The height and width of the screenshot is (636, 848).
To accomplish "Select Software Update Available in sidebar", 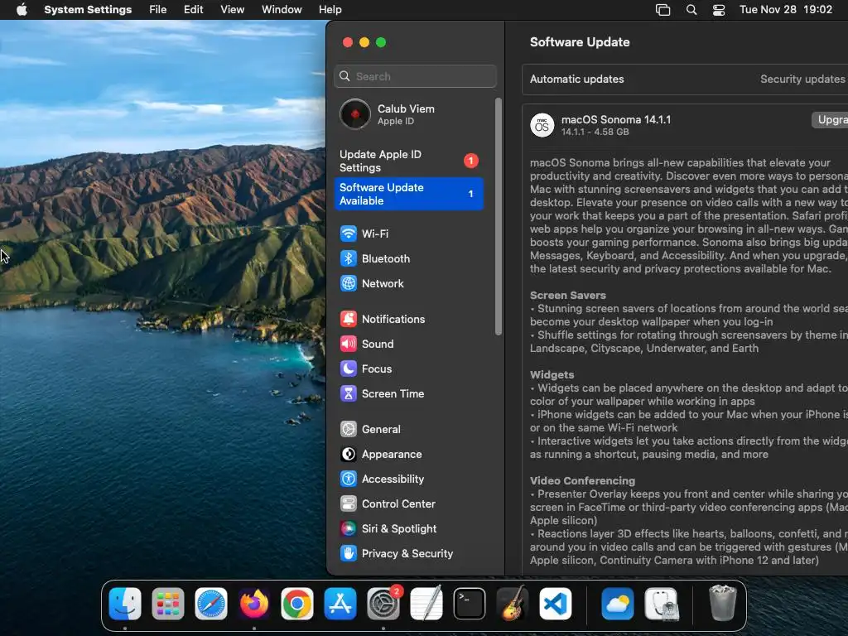I will point(409,194).
